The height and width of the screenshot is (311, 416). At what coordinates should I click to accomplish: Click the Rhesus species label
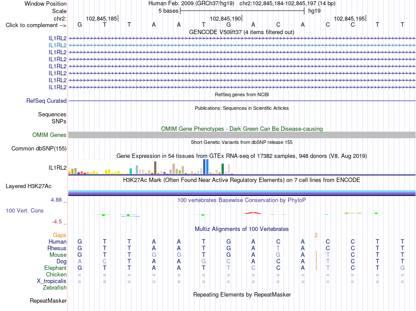(x=57, y=248)
